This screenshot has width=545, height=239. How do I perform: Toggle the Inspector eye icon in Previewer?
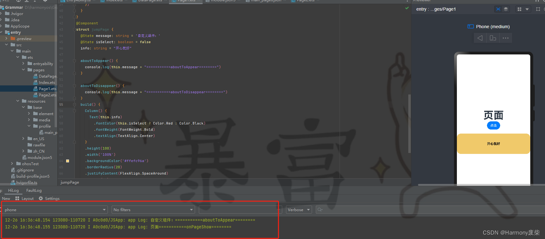pyautogui.click(x=498, y=9)
